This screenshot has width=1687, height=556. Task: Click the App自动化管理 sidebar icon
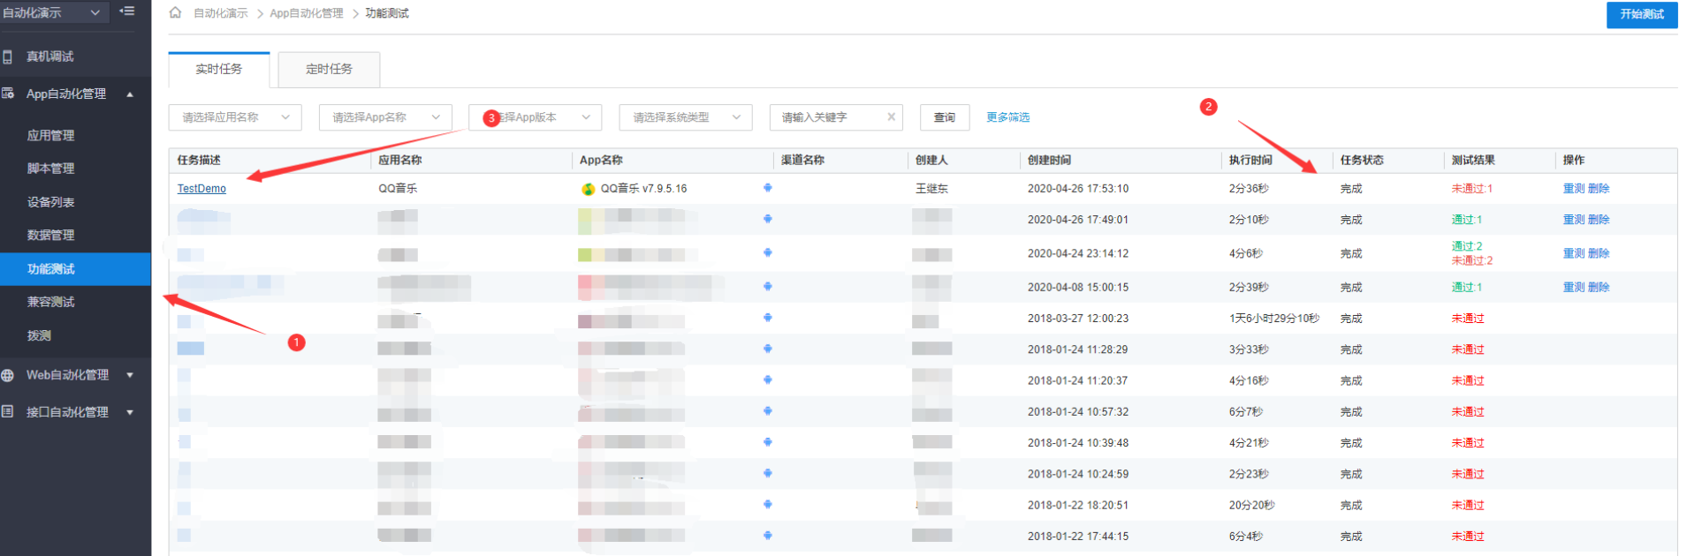pyautogui.click(x=8, y=94)
